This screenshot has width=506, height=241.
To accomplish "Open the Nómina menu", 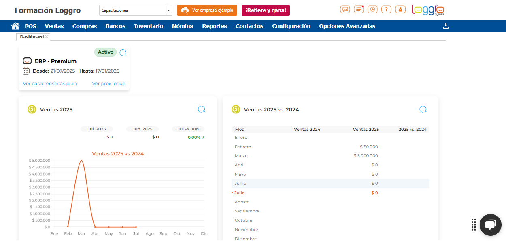I will tap(183, 26).
